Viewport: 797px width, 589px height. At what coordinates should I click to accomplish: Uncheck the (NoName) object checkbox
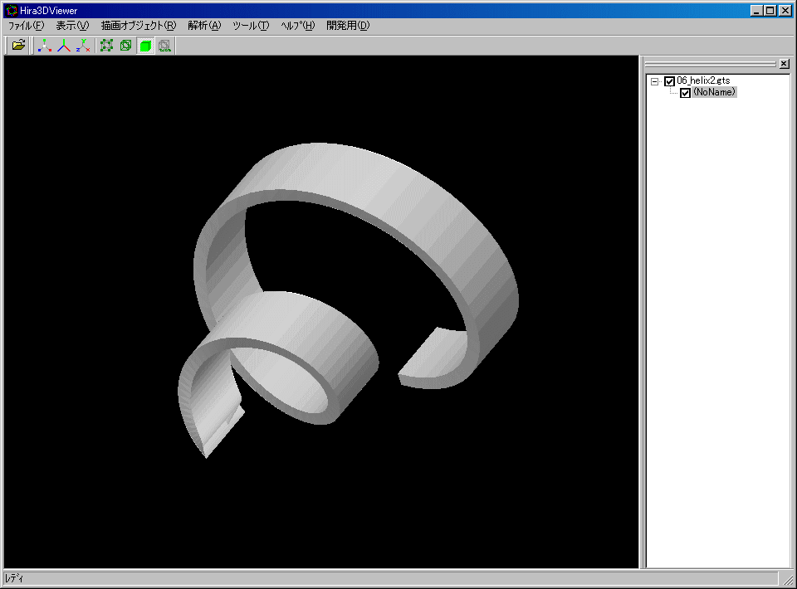coord(685,93)
